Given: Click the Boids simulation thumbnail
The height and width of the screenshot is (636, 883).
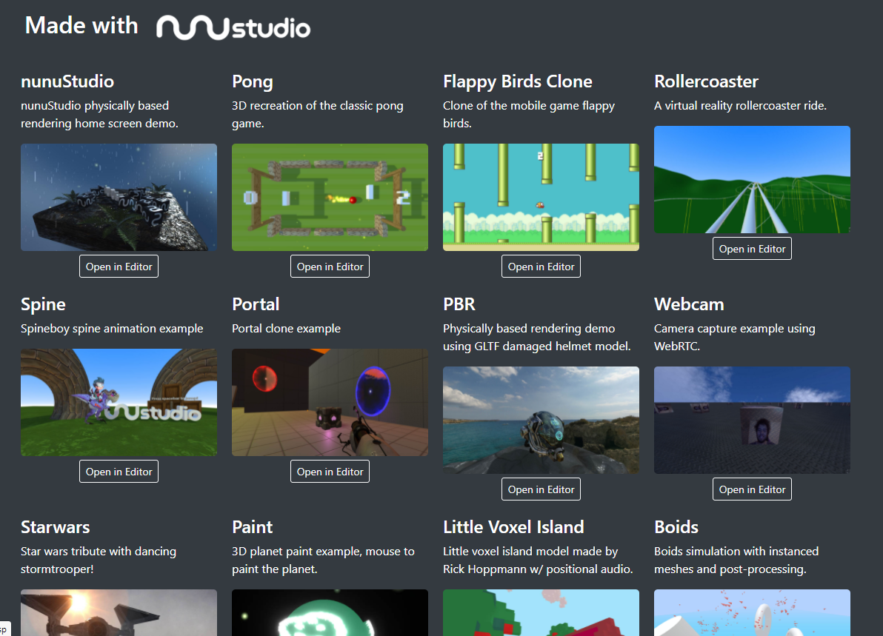Looking at the screenshot, I should tap(753, 612).
